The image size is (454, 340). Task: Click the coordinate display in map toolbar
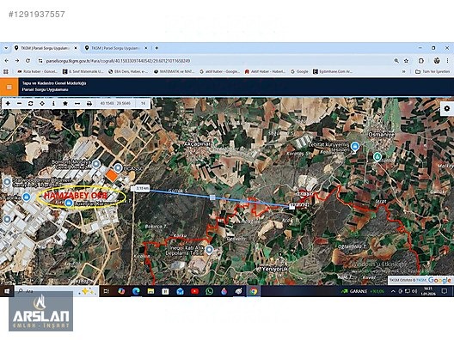[115, 103]
